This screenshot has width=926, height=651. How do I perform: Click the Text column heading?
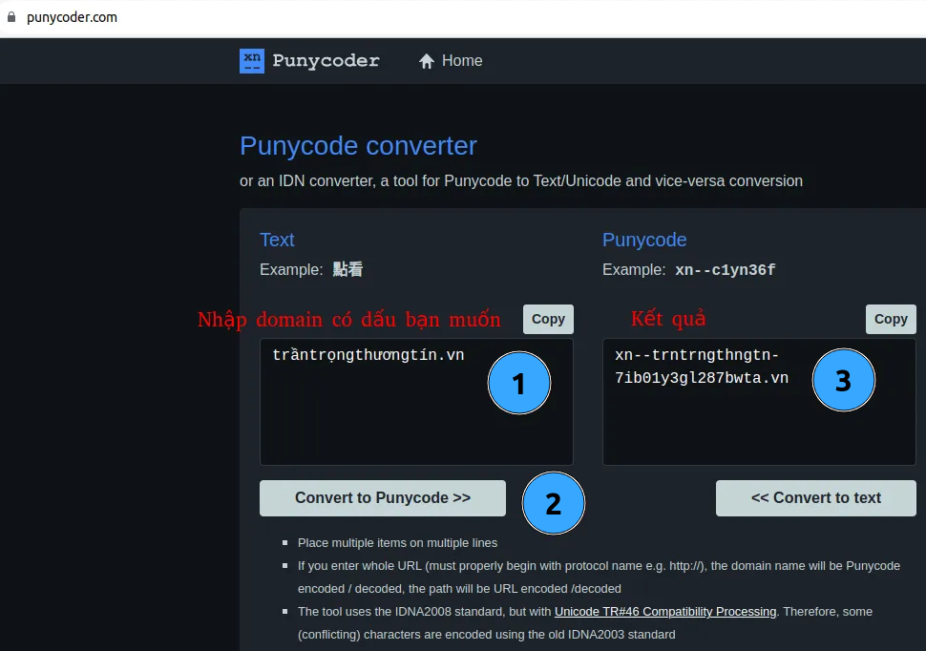click(x=277, y=240)
